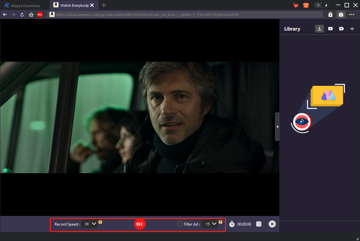Click the address bar URL field
Viewport: 360px width, 241px height.
(185, 15)
